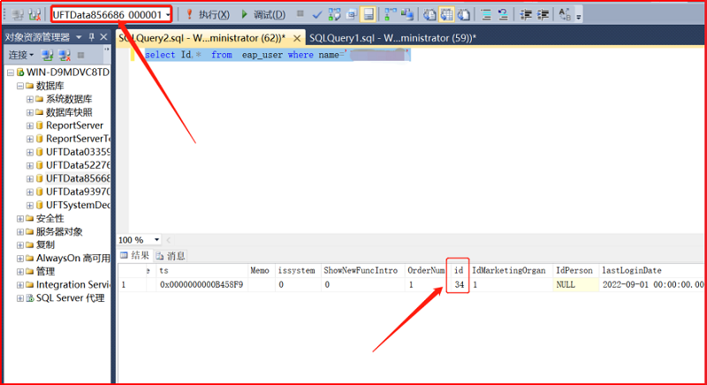This screenshot has width=707, height=385.
Task: Collapse the 数据库 folder node
Action: point(19,86)
